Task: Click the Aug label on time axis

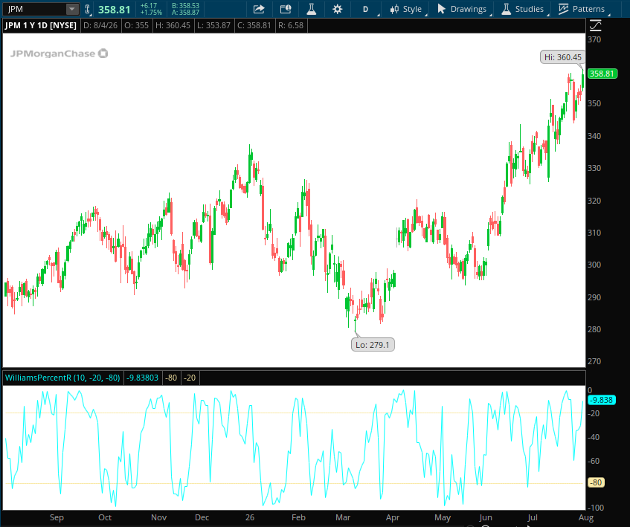Action: (x=586, y=517)
